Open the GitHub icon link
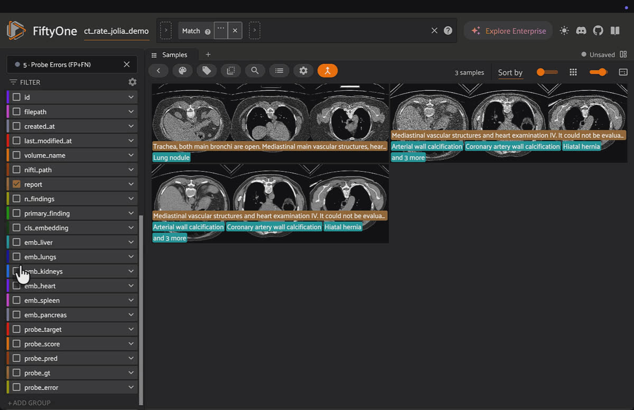Screen dimensions: 634x410 tap(598, 31)
